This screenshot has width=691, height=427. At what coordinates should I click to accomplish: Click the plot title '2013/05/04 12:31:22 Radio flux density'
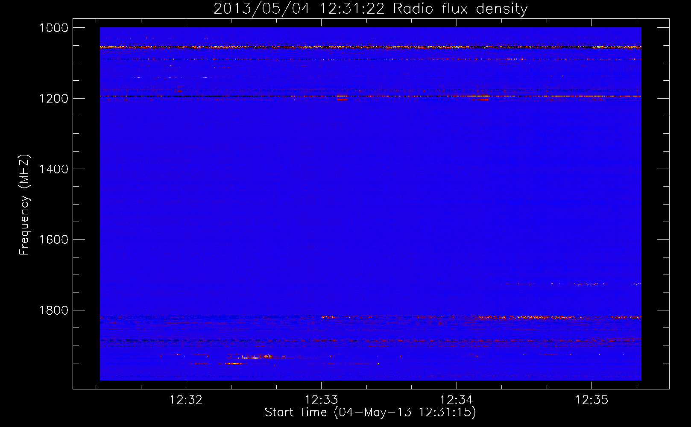370,9
